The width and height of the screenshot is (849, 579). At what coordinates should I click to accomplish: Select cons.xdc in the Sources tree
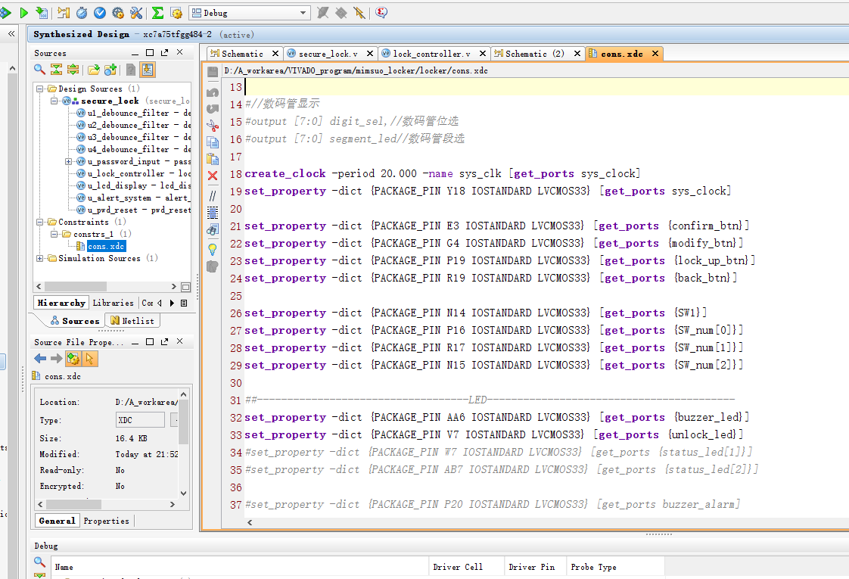pyautogui.click(x=106, y=246)
